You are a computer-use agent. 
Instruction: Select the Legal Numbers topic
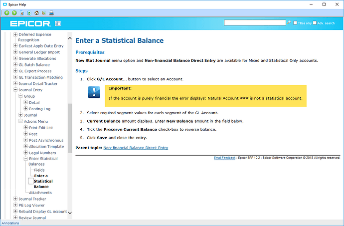point(42,153)
